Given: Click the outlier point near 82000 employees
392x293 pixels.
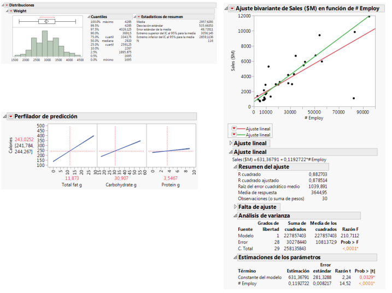Looking at the screenshot, I should [x=354, y=98].
